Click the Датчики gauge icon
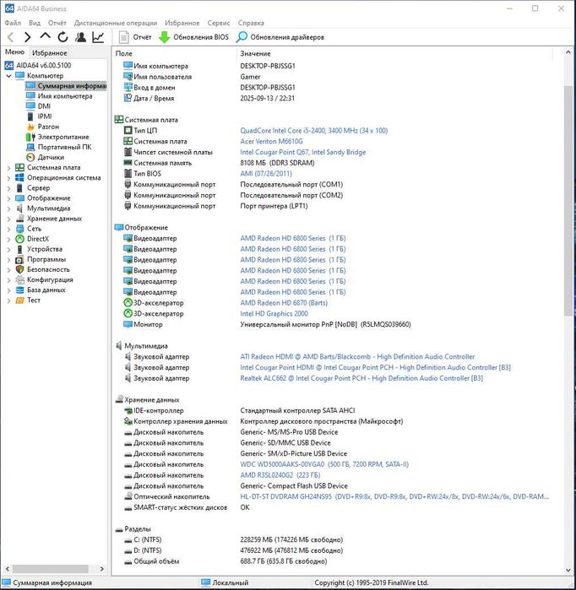Screen dimensions: 576x590 [30, 157]
